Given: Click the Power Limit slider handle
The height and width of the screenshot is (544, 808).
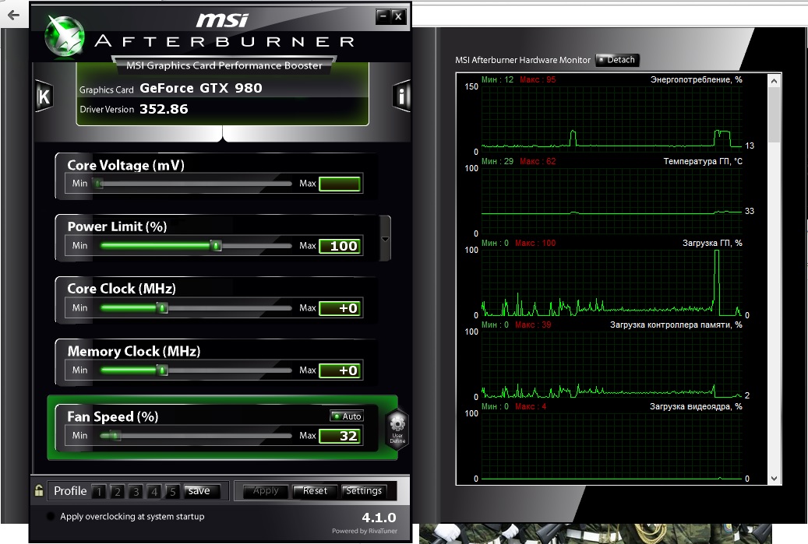Looking at the screenshot, I should [217, 245].
